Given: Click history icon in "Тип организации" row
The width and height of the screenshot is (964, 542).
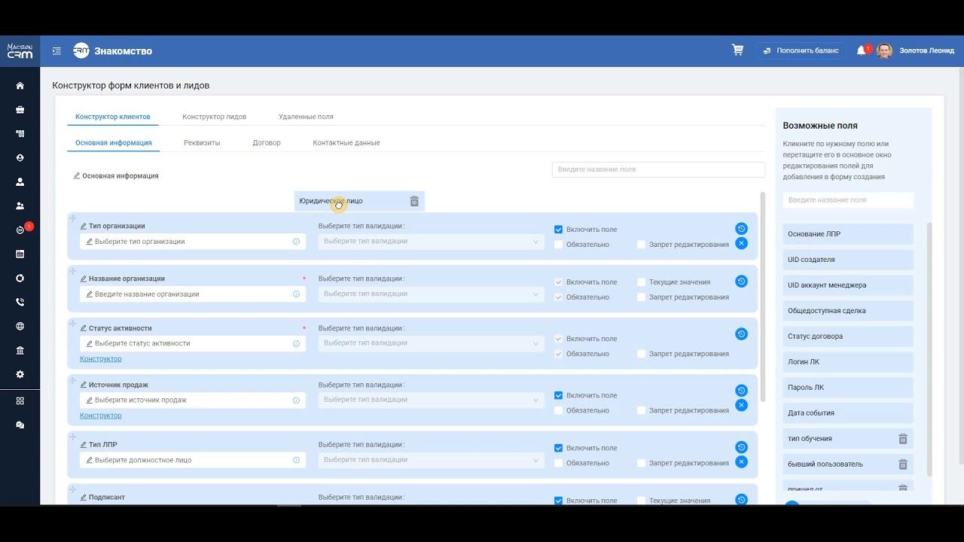Looking at the screenshot, I should coord(741,229).
